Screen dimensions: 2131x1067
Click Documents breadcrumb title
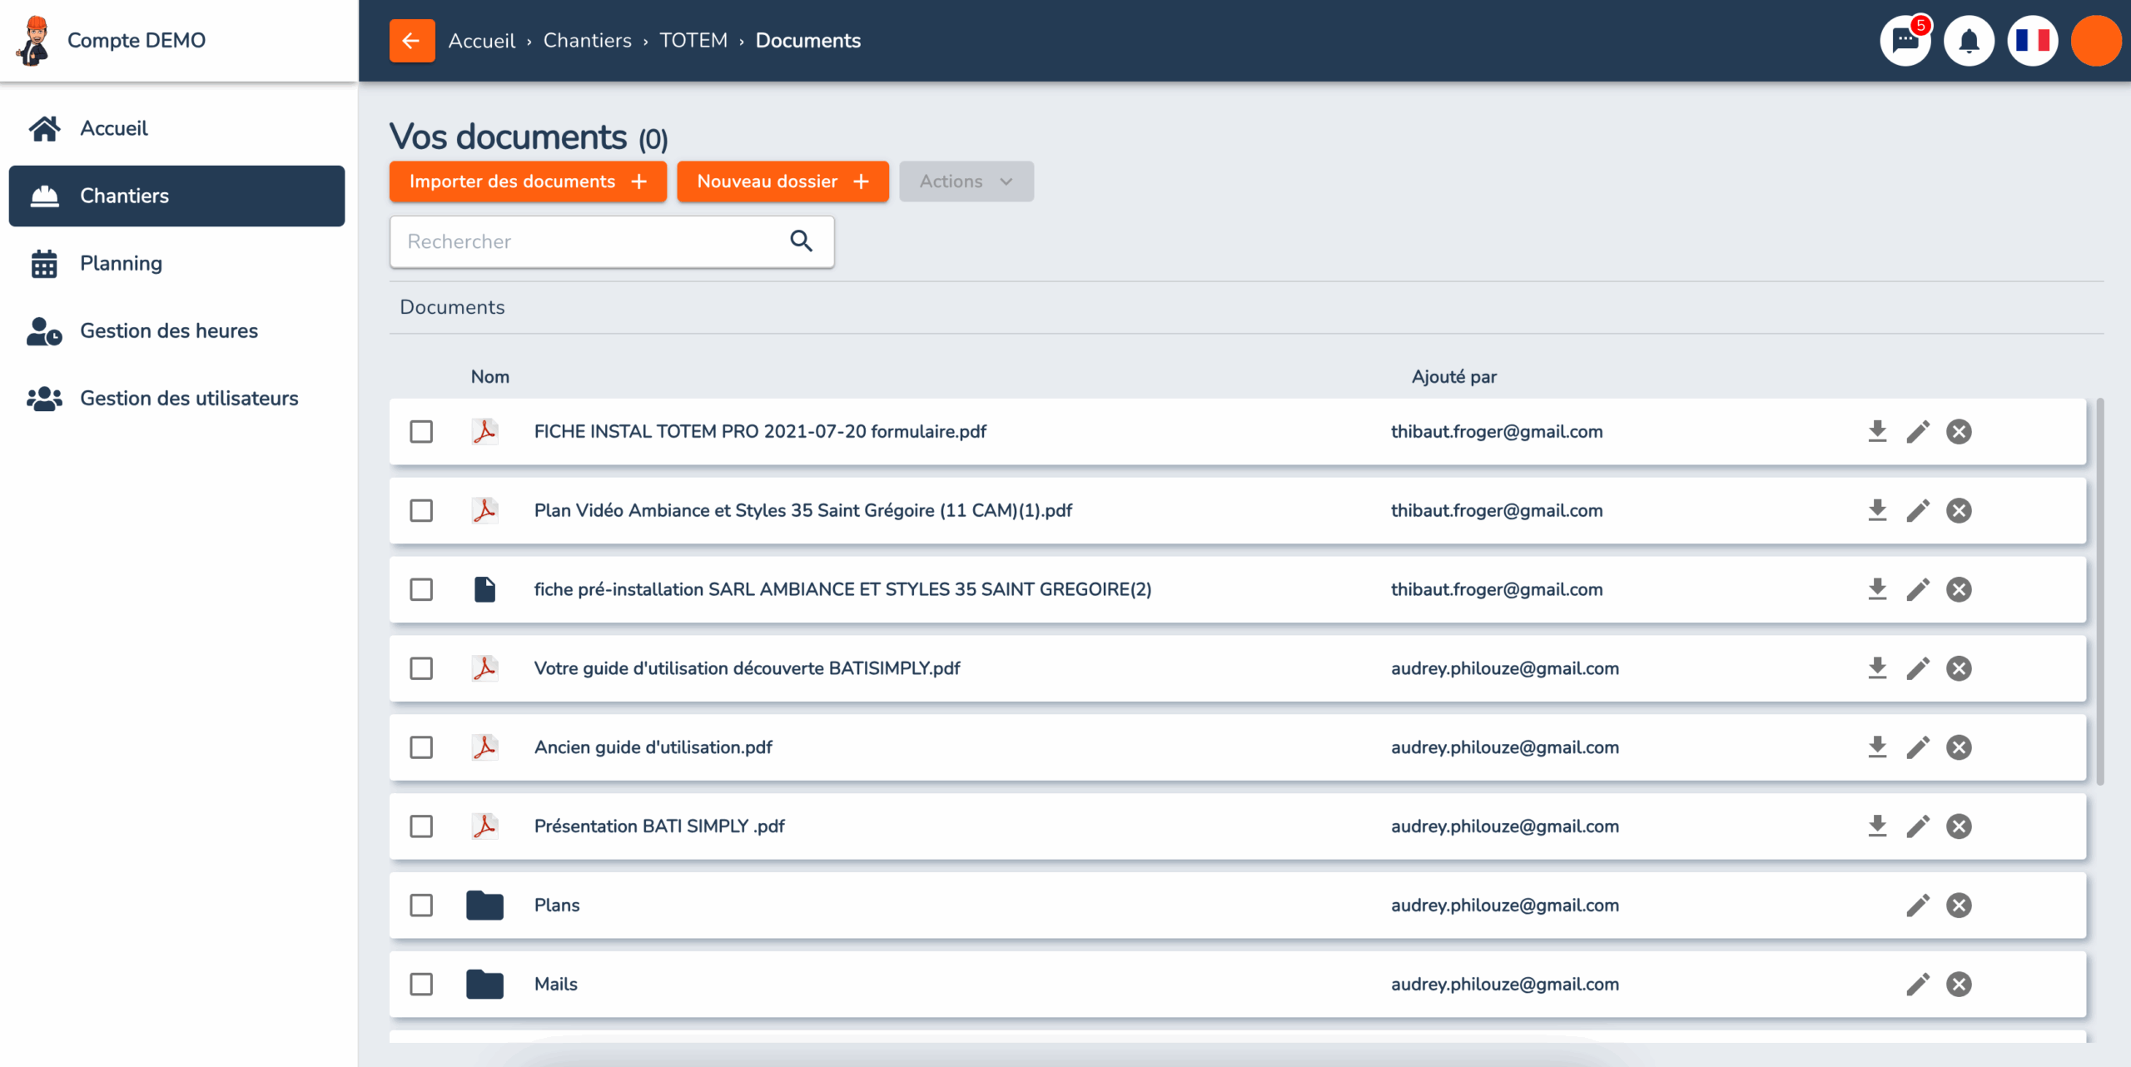click(x=807, y=41)
